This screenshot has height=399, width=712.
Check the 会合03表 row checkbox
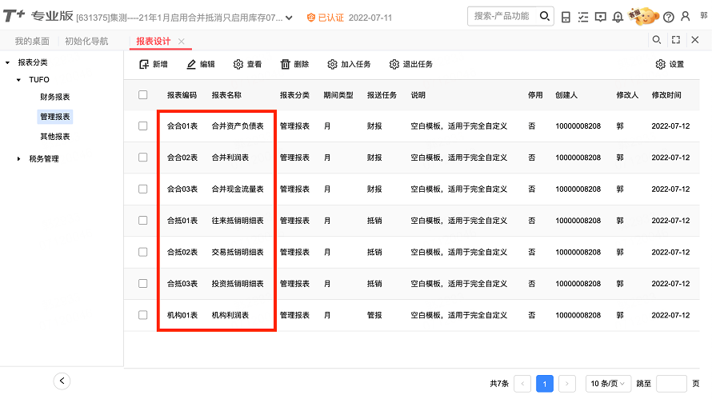pyautogui.click(x=143, y=189)
